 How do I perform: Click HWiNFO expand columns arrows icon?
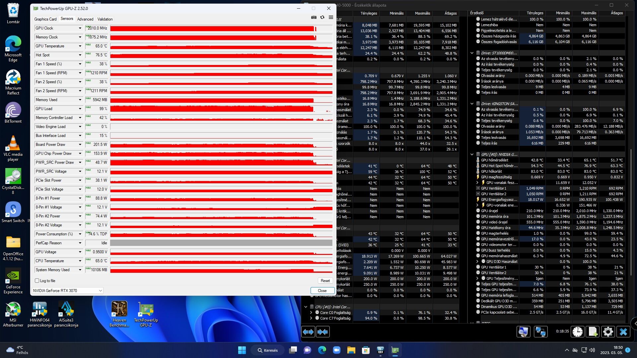click(x=308, y=332)
